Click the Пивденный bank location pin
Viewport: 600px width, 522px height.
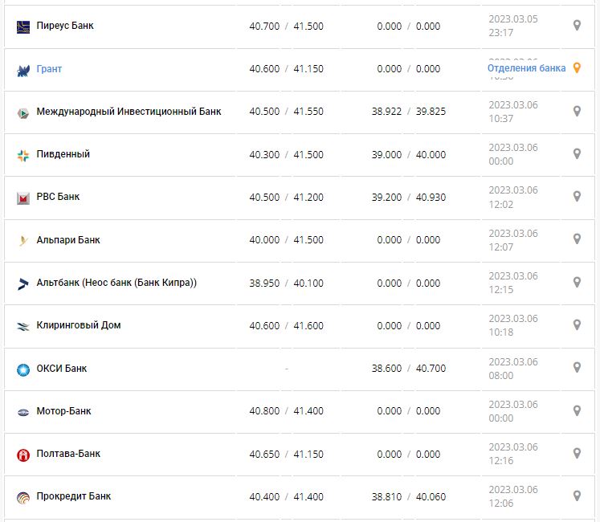point(576,153)
